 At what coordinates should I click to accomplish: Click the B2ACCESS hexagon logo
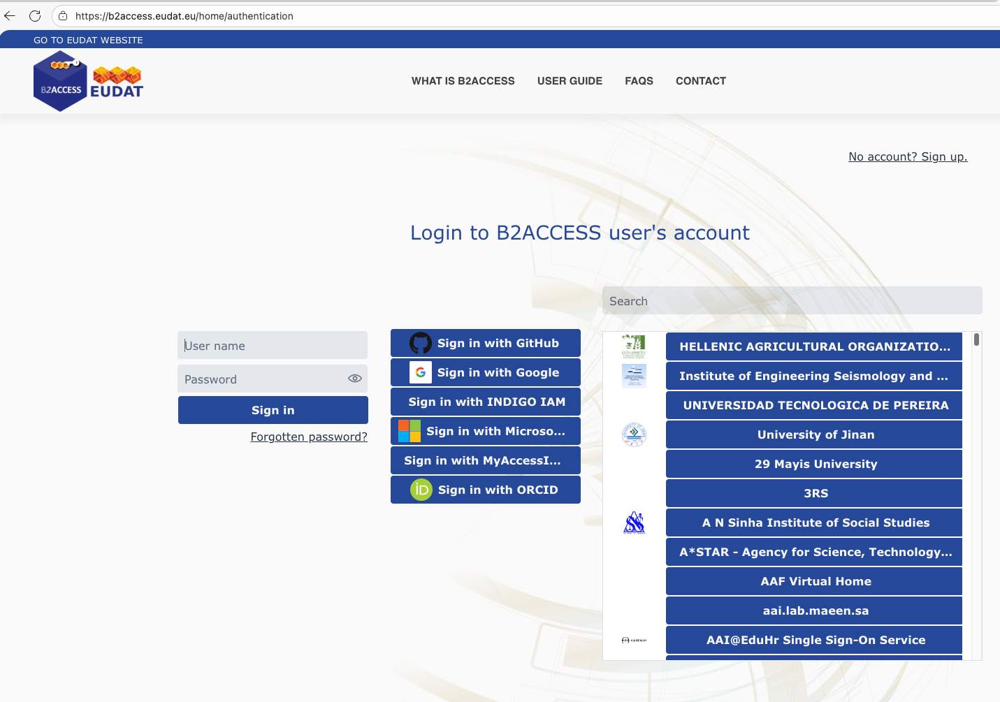click(60, 81)
